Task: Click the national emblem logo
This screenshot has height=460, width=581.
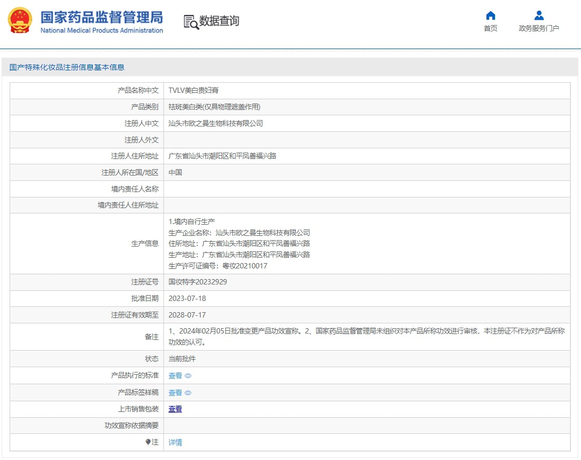Action: (20, 21)
